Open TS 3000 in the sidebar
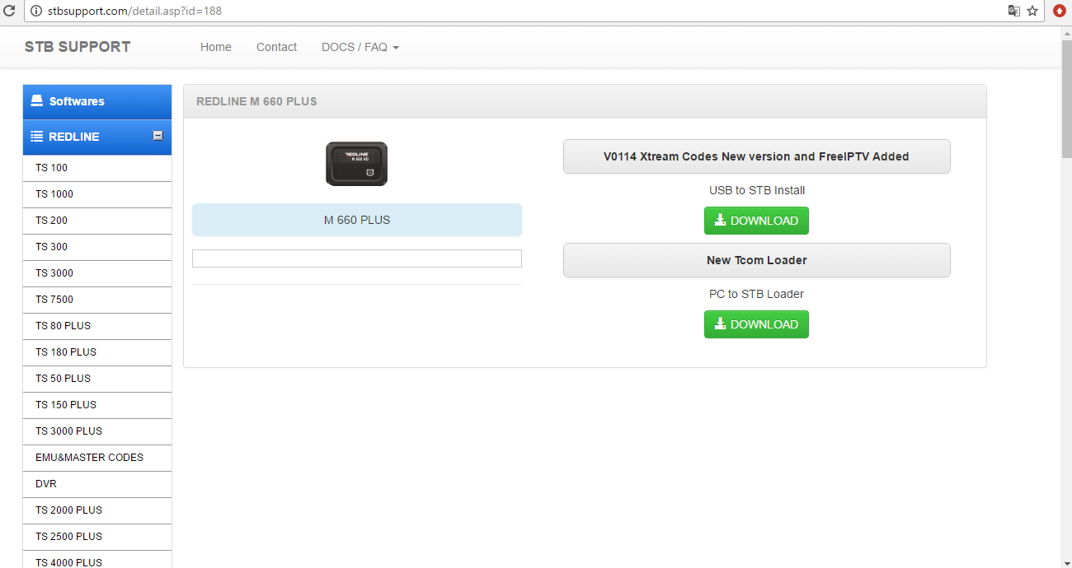 tap(97, 273)
